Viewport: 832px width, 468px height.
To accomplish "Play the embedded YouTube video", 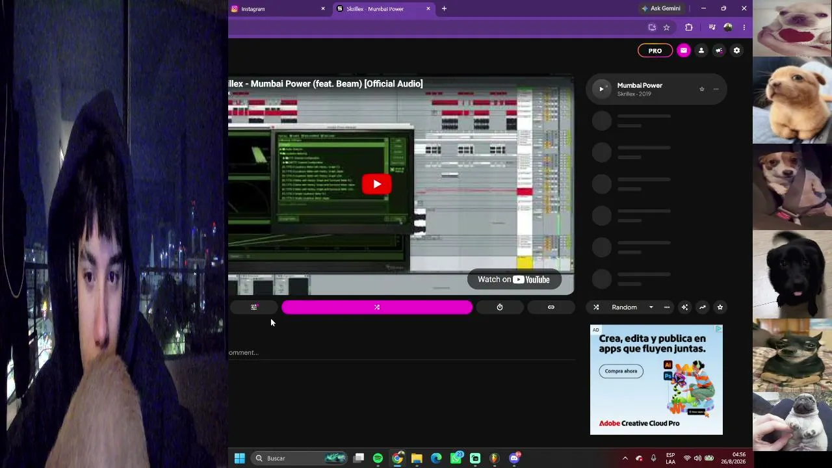I will 377,184.
